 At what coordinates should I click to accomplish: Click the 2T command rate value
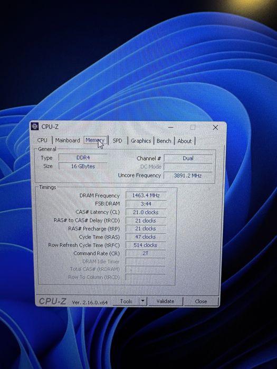(x=146, y=253)
